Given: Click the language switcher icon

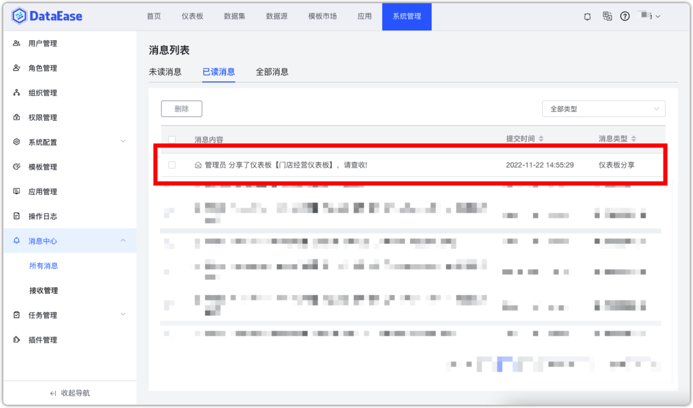Looking at the screenshot, I should [x=607, y=16].
